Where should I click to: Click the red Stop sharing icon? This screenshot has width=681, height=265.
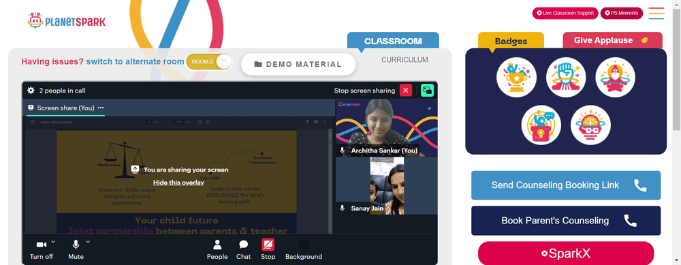coord(268,245)
